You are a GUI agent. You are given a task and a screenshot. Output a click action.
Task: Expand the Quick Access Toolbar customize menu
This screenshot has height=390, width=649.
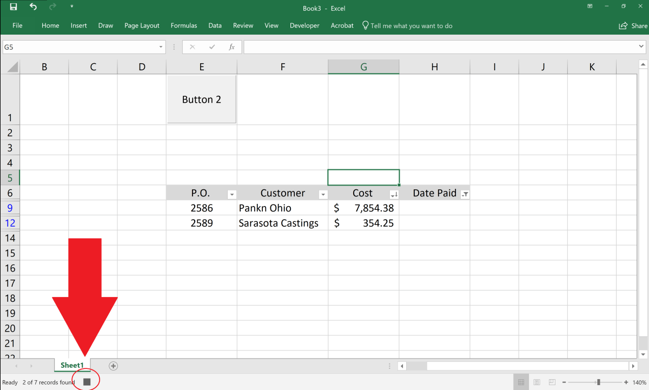click(x=72, y=6)
